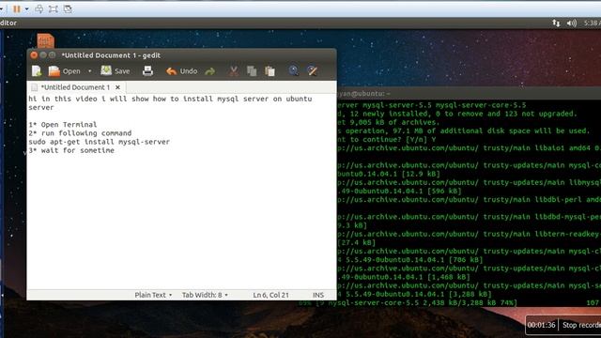Click the gedit window title bar
This screenshot has width=601, height=338.
point(181,55)
